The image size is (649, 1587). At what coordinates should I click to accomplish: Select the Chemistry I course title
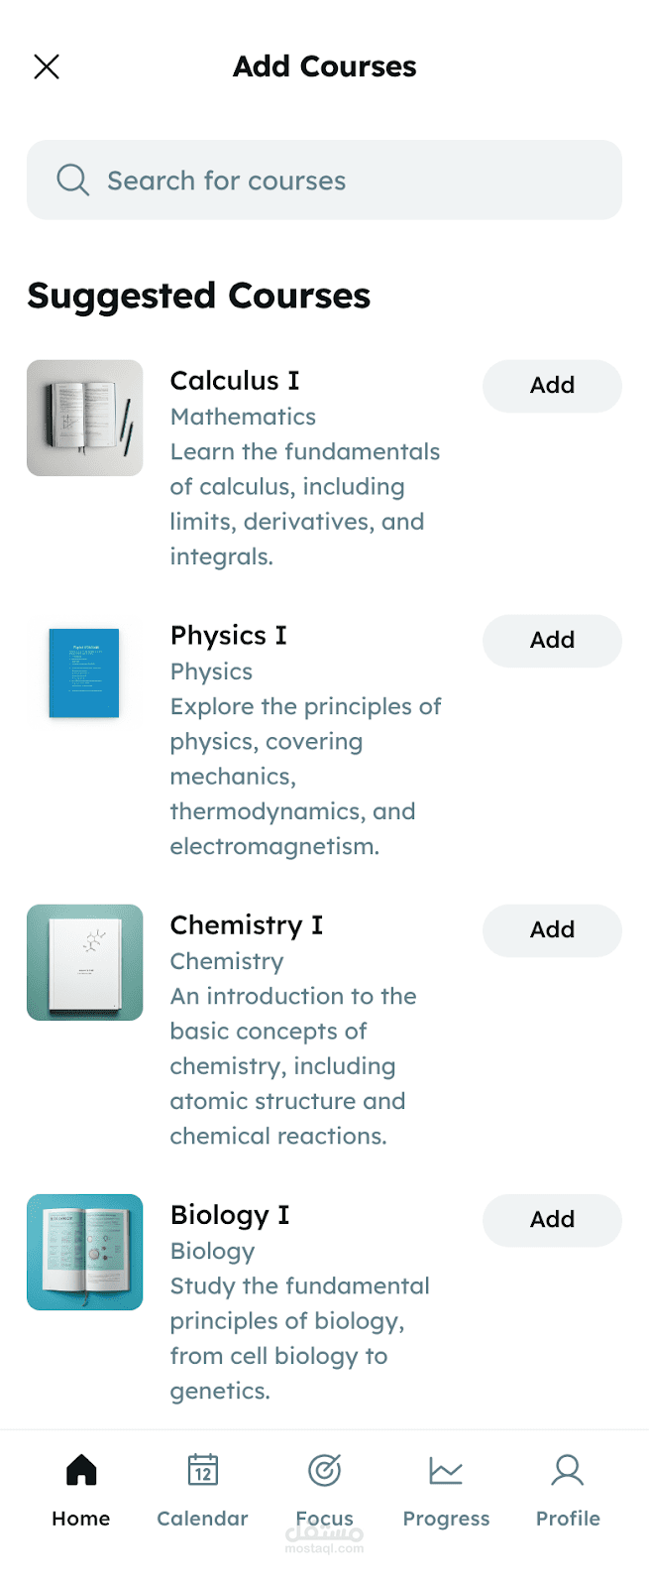click(247, 925)
